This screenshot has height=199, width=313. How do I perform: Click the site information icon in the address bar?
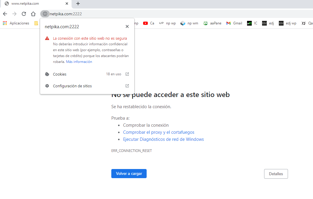(45, 14)
